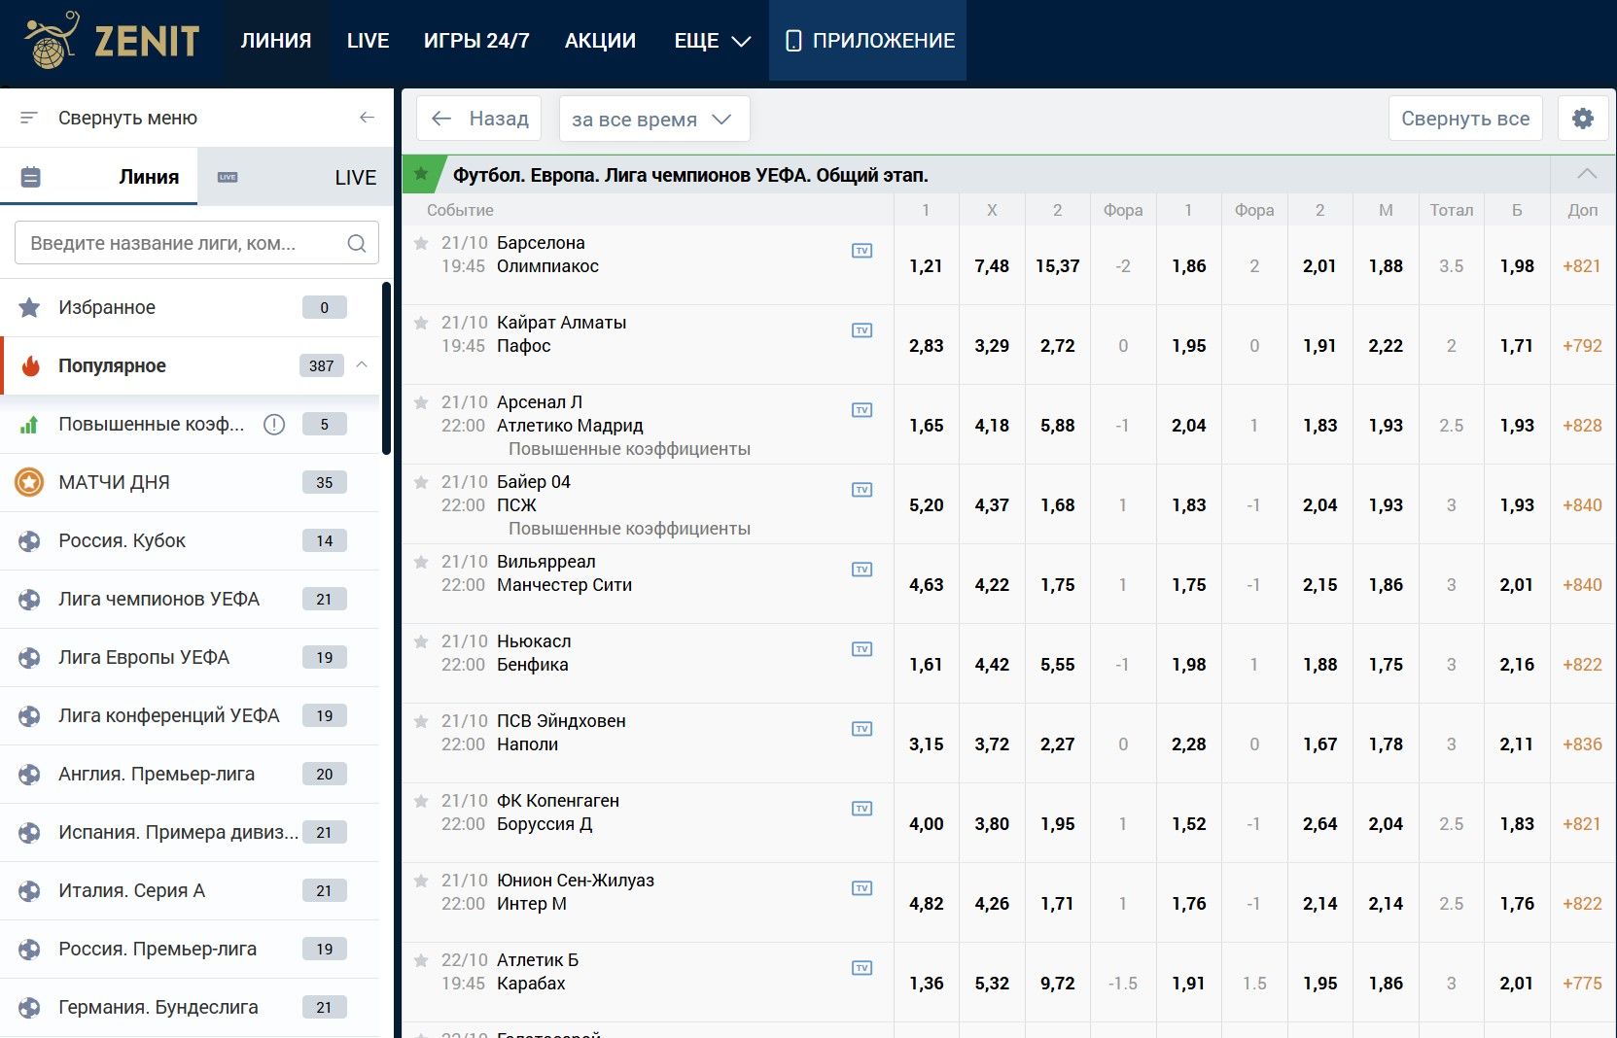Open ИГРЫ 24/7 in top navigation
The width and height of the screenshot is (1617, 1038).
pyautogui.click(x=476, y=41)
